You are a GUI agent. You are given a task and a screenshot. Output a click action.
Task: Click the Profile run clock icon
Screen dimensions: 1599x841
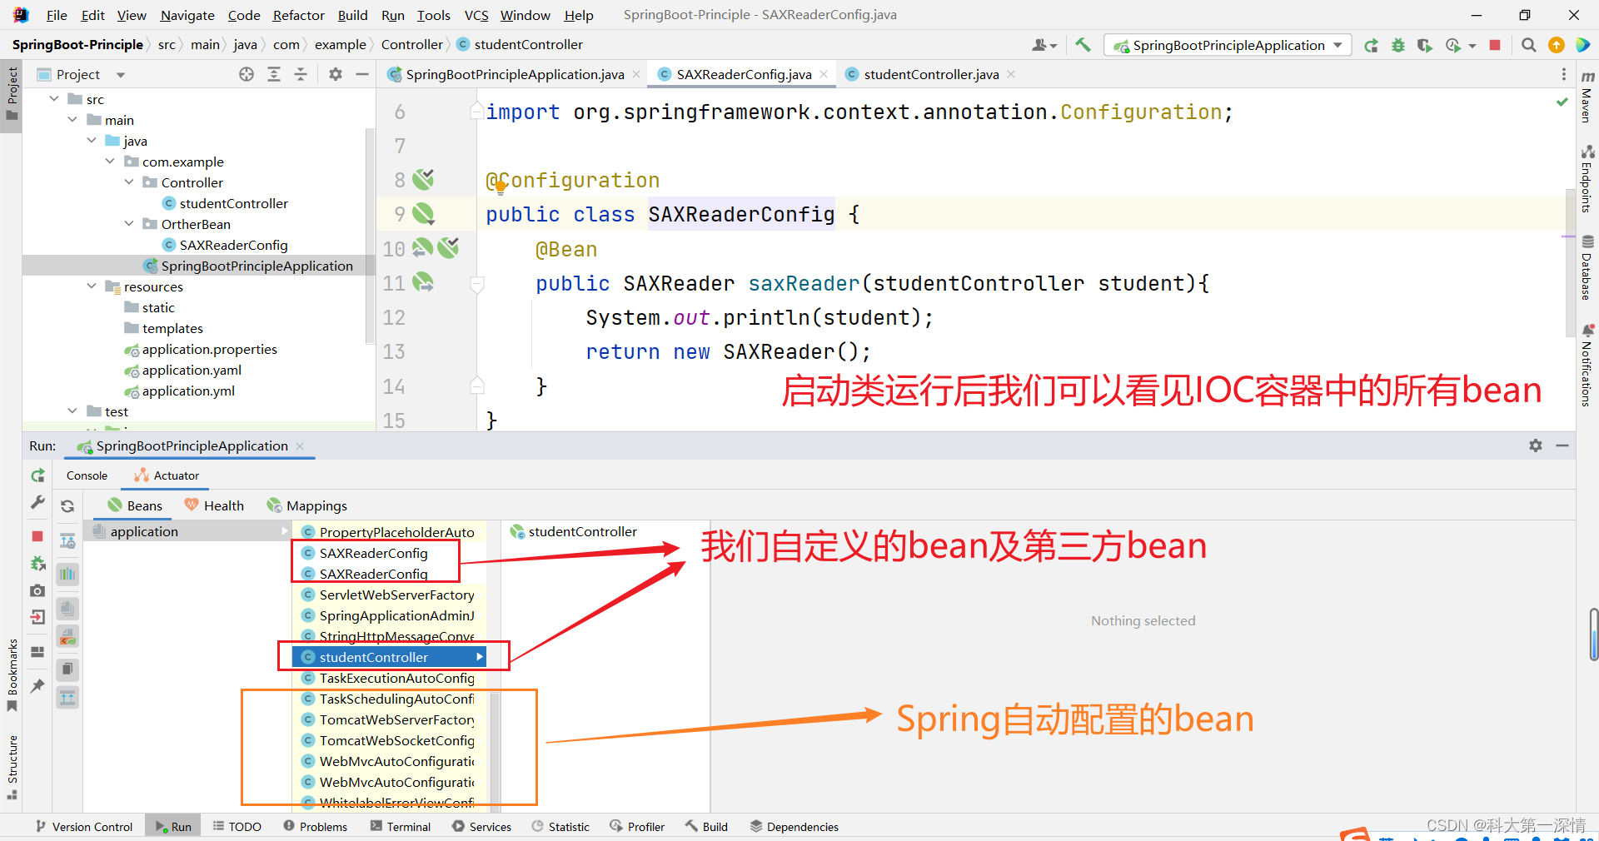tap(1453, 45)
